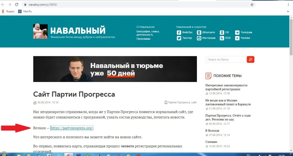Image resolution: width=293 pixels, height=156 pixels.
Task: Open the Яндекс bookmark
Action: (8, 11)
